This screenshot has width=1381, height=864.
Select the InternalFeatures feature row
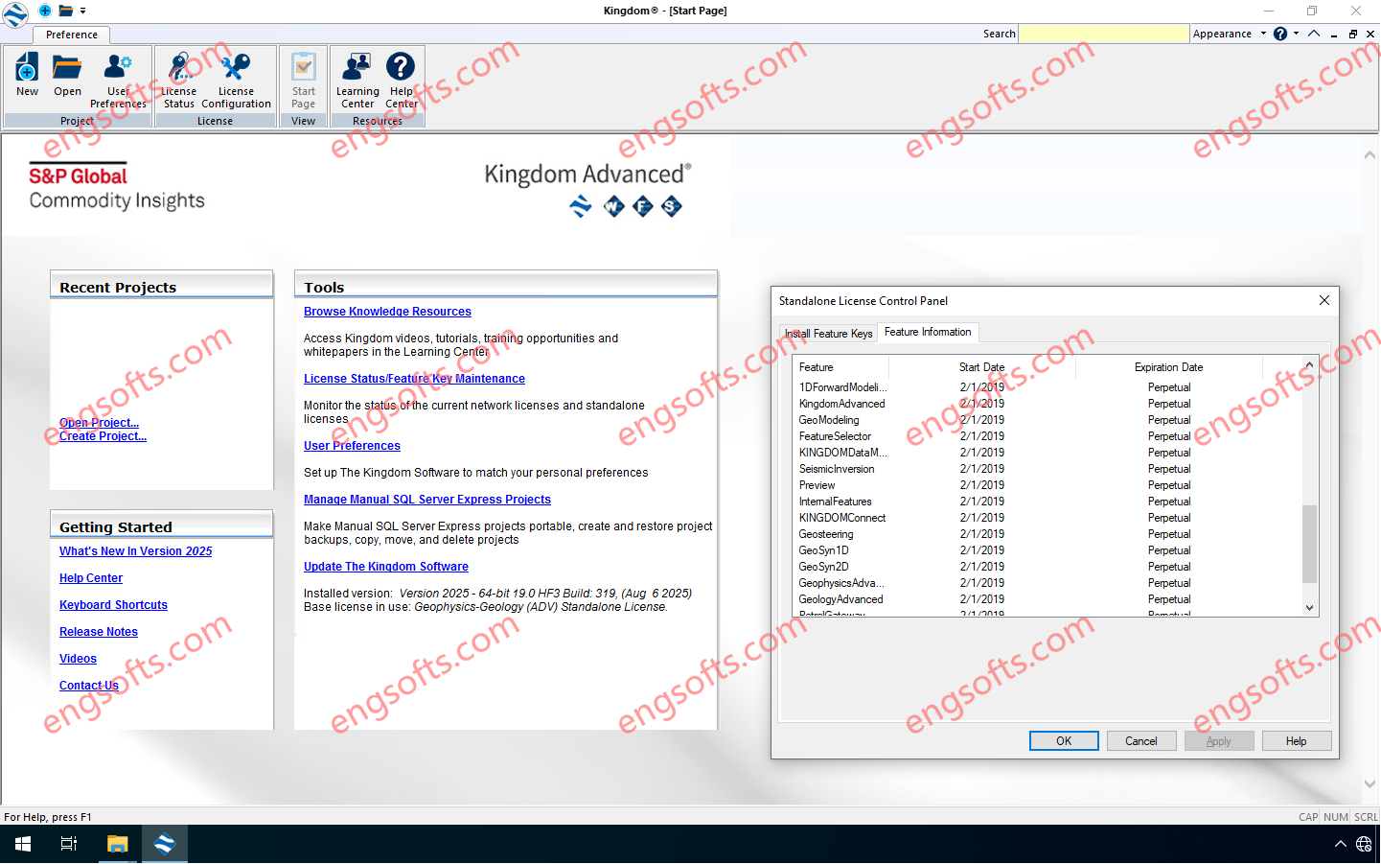[x=1047, y=502]
